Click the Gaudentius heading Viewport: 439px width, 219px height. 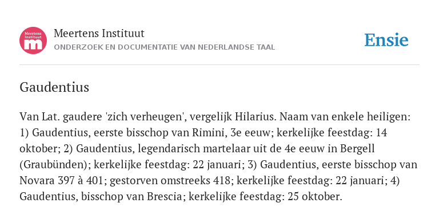pos(54,87)
